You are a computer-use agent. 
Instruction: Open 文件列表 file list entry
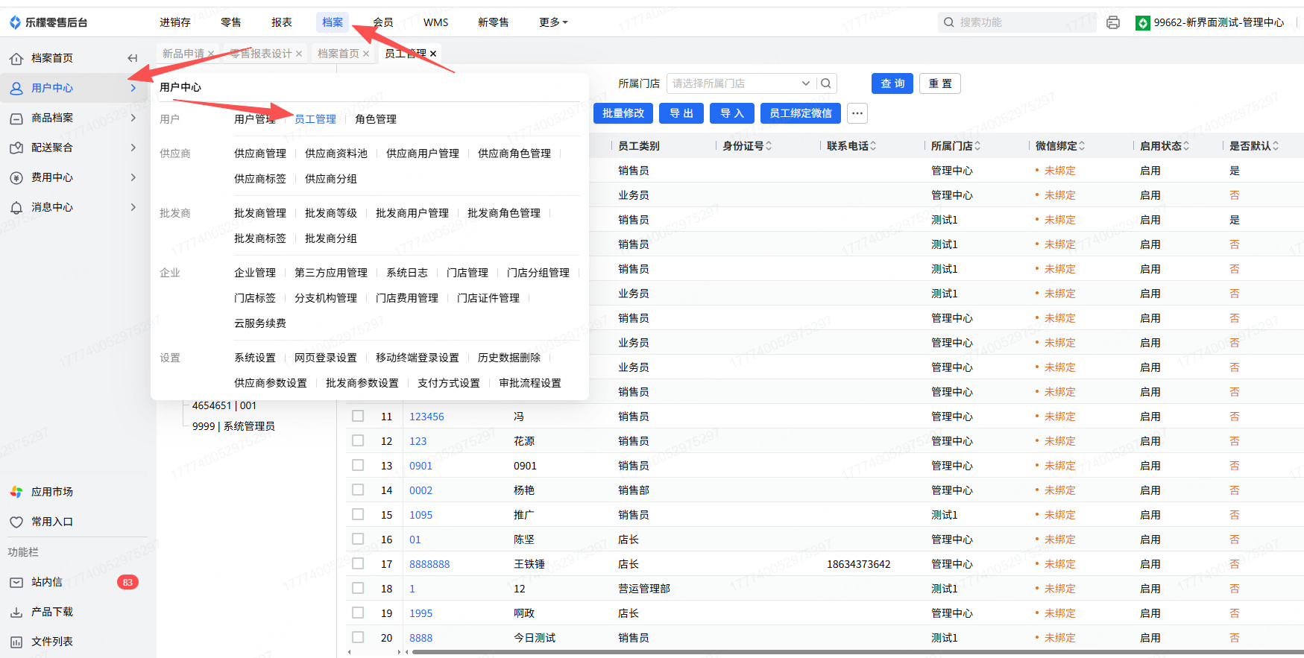51,642
